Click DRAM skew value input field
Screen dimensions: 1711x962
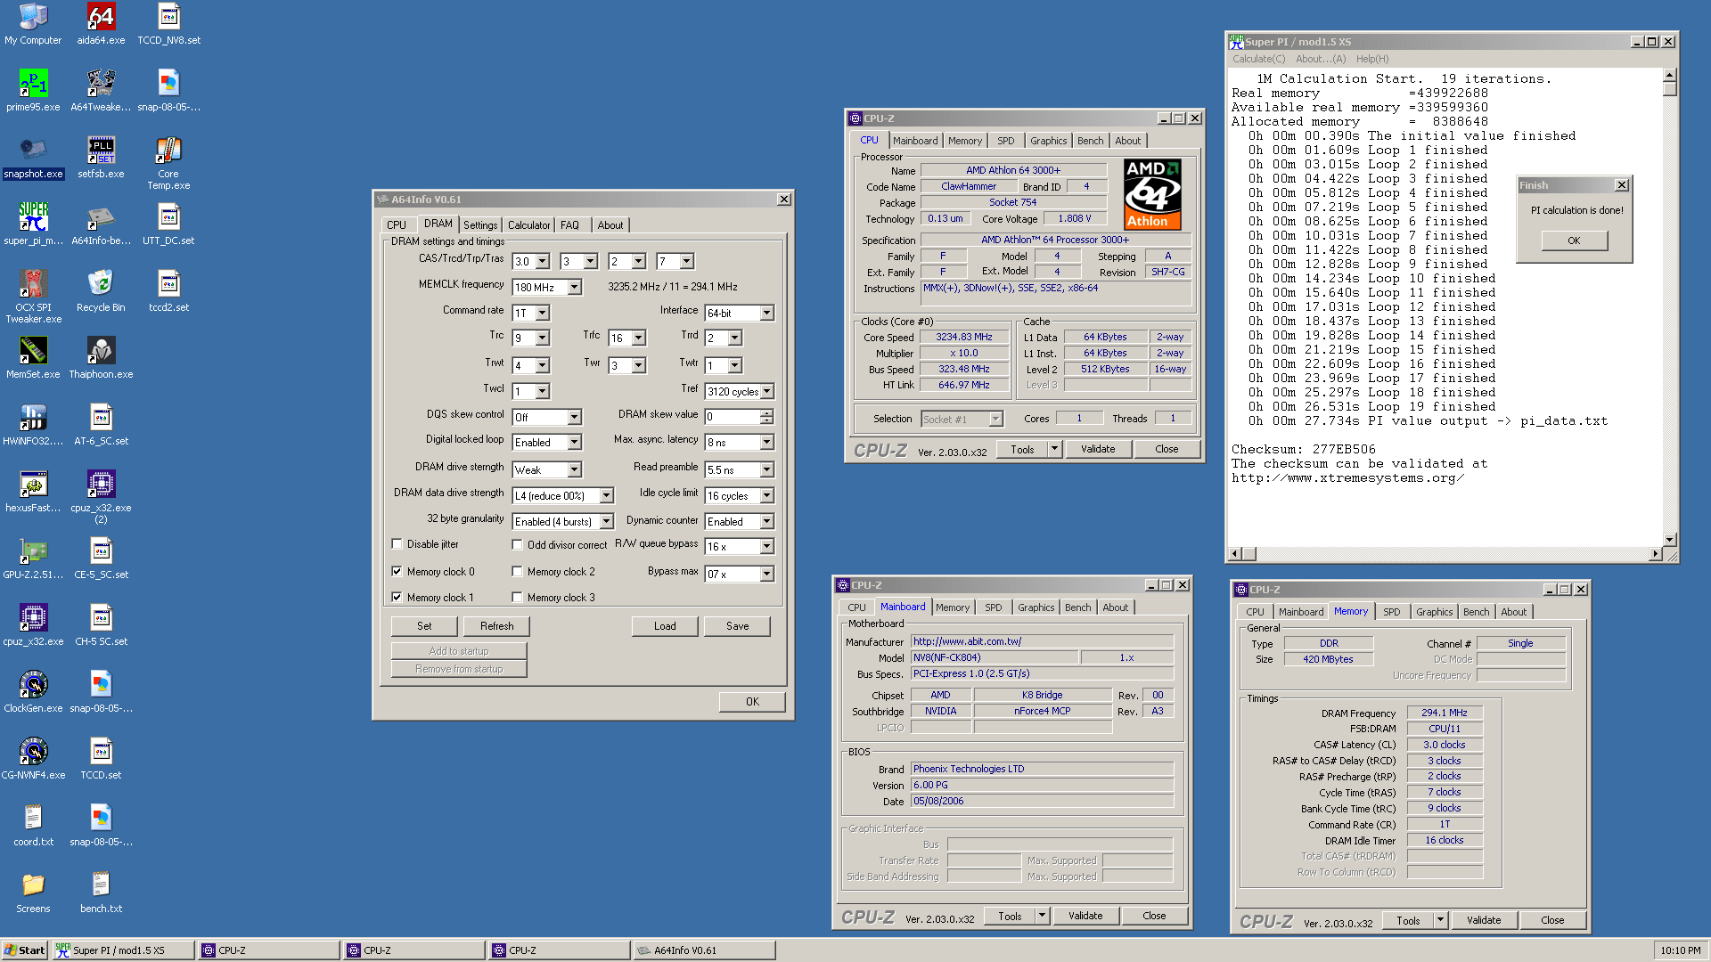[x=733, y=417]
